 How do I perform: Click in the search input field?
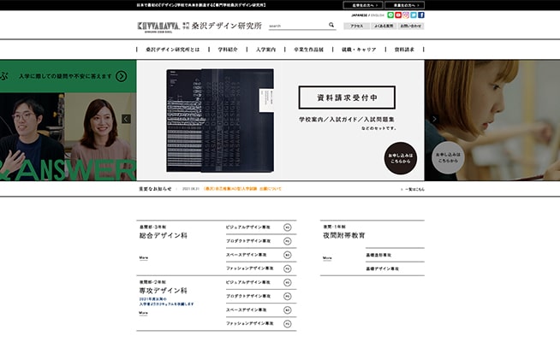click(x=296, y=26)
